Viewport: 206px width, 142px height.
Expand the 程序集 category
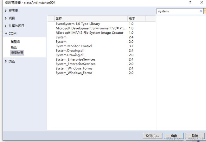pos(6,11)
